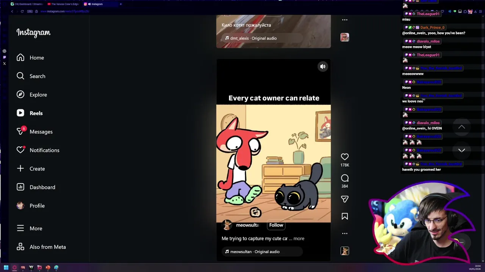Open the Reels section in sidebar
The image size is (485, 272).
(30, 113)
